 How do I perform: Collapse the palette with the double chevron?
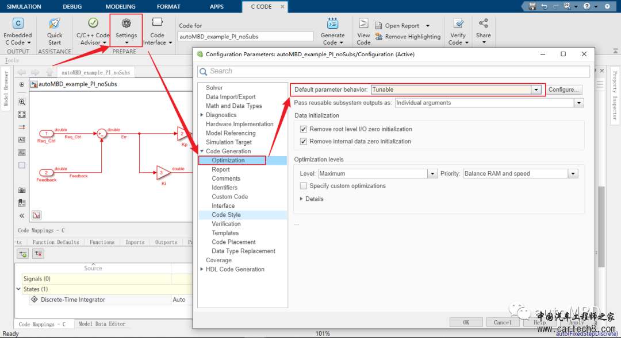pyautogui.click(x=22, y=216)
